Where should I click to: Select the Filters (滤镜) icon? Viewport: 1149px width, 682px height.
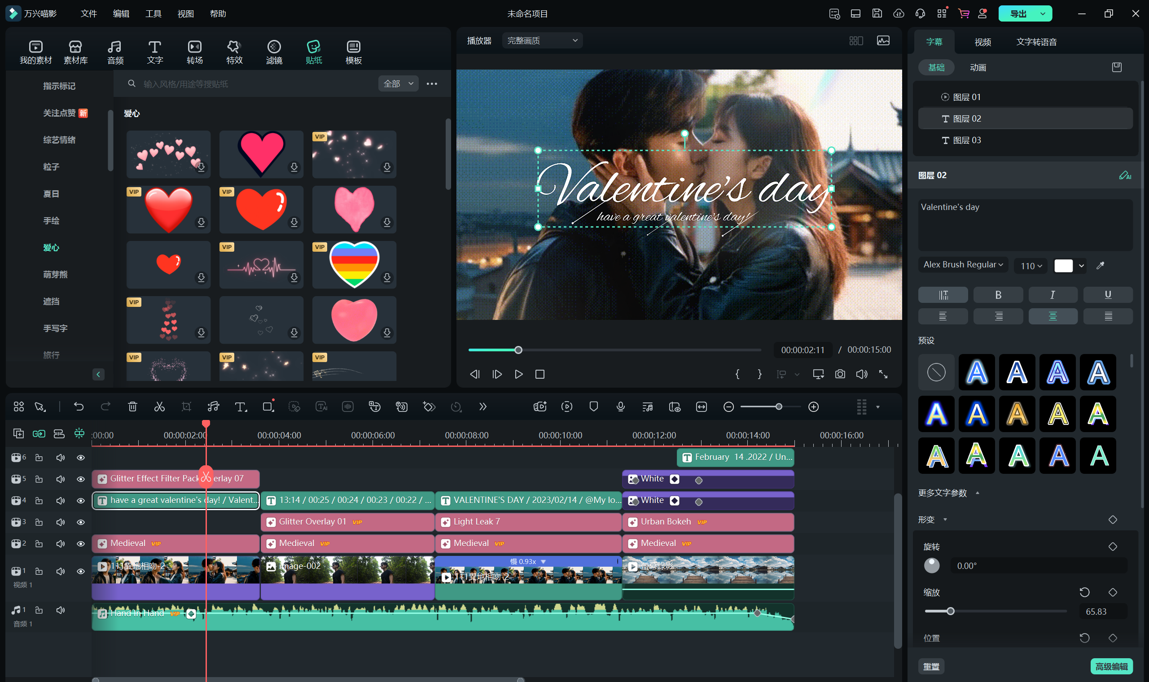274,52
